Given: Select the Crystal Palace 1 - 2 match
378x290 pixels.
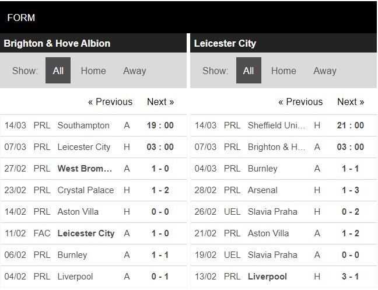Looking at the screenshot, I should (x=86, y=190).
